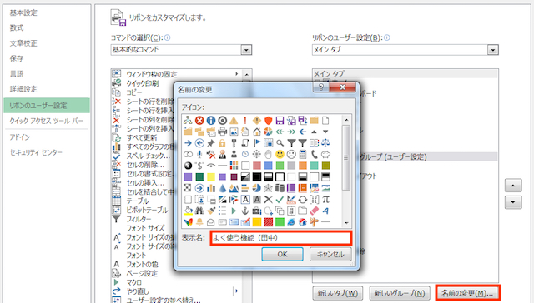Viewport: 534px width, 303px height.
Task: Select the black 8-ball icon
Action: (x=188, y=166)
